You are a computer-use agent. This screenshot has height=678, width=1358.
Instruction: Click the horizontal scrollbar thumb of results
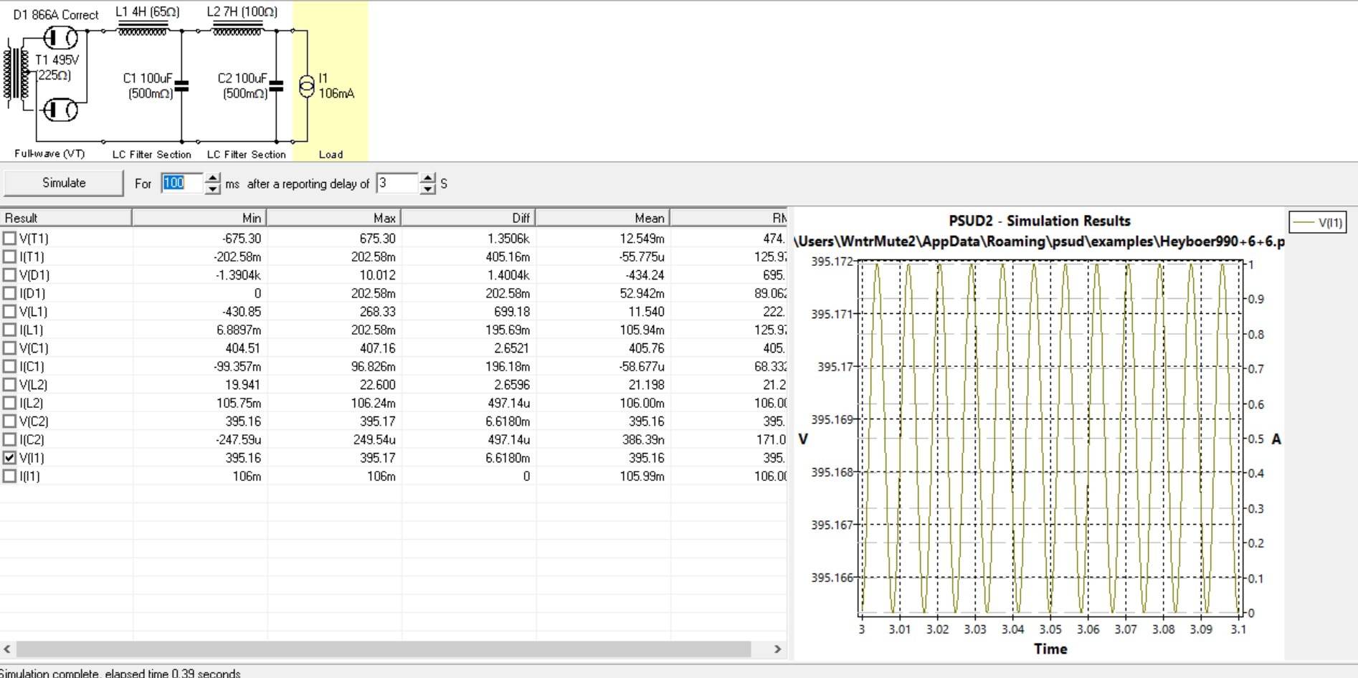tap(384, 649)
